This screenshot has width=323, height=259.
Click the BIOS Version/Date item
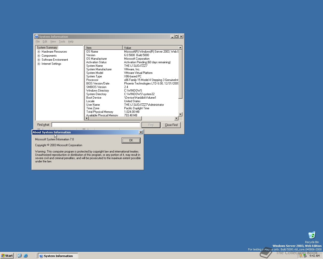98,83
